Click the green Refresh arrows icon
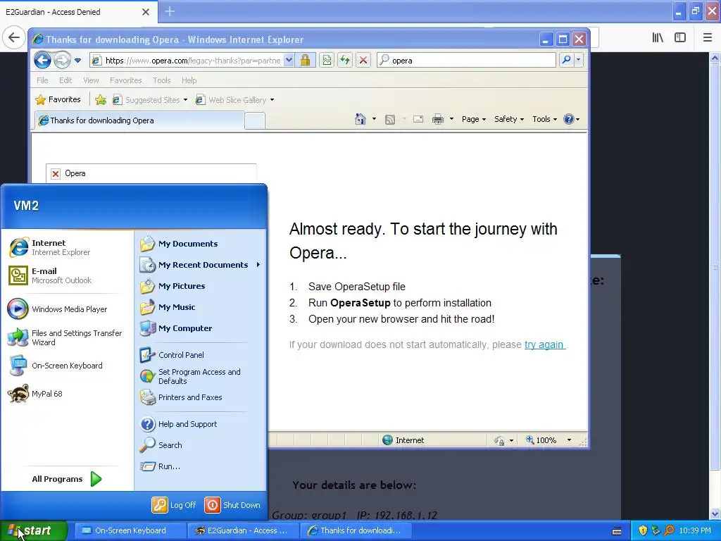The height and width of the screenshot is (541, 721). tap(345, 61)
